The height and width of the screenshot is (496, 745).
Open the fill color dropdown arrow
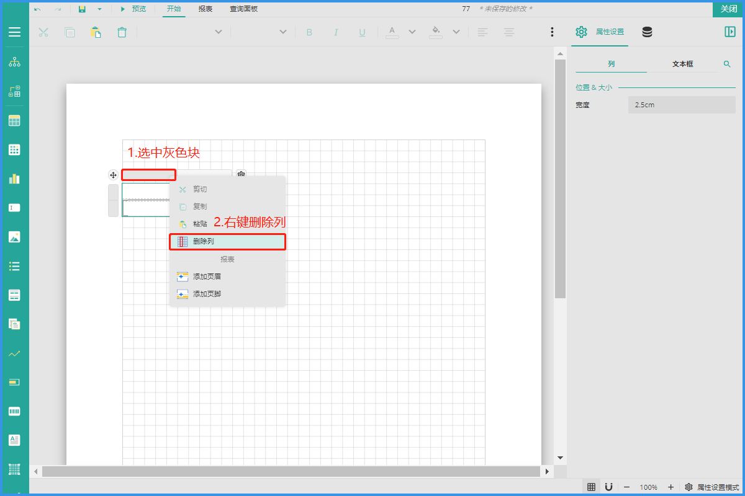pos(456,32)
